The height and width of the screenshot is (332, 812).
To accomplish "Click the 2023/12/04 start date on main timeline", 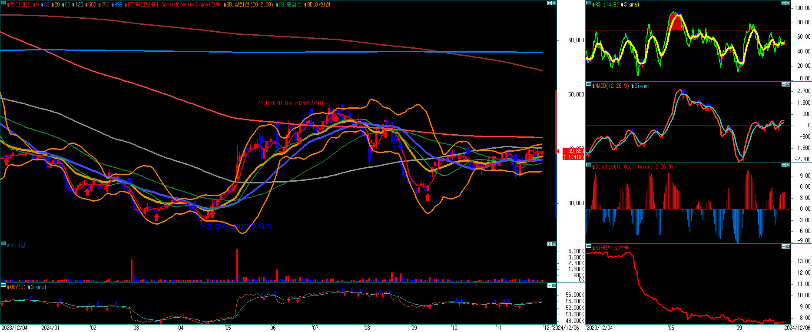I will [x=14, y=328].
